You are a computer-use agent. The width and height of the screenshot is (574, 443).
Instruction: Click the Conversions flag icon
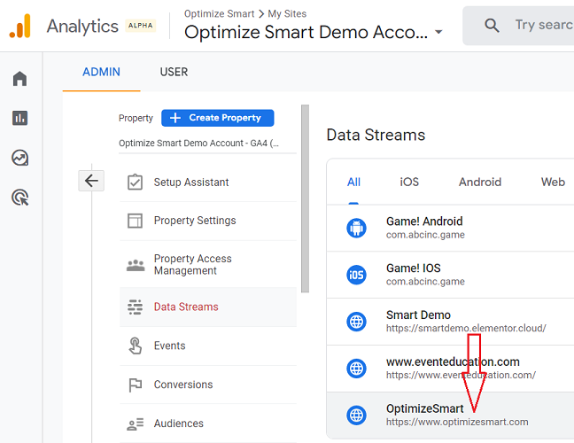click(135, 385)
